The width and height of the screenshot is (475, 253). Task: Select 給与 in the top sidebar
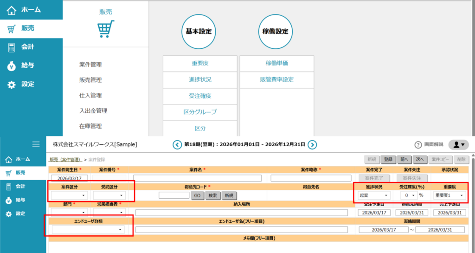coord(27,65)
